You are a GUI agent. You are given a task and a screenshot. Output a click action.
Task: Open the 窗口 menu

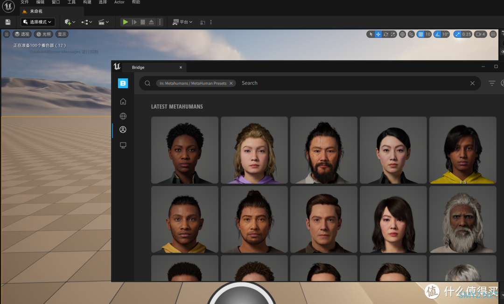56,2
